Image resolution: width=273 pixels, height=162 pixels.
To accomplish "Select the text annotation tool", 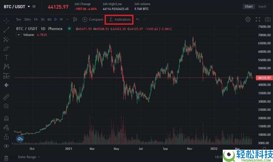I will click(x=7, y=57).
